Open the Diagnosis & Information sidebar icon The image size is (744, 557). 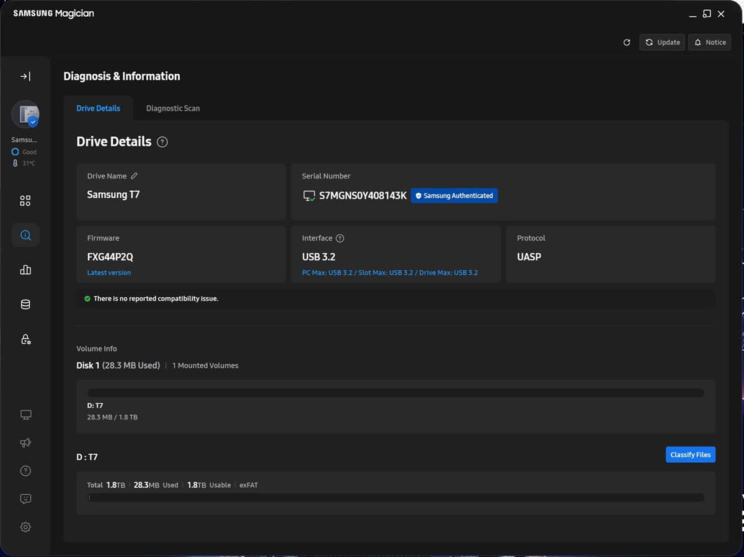(25, 235)
